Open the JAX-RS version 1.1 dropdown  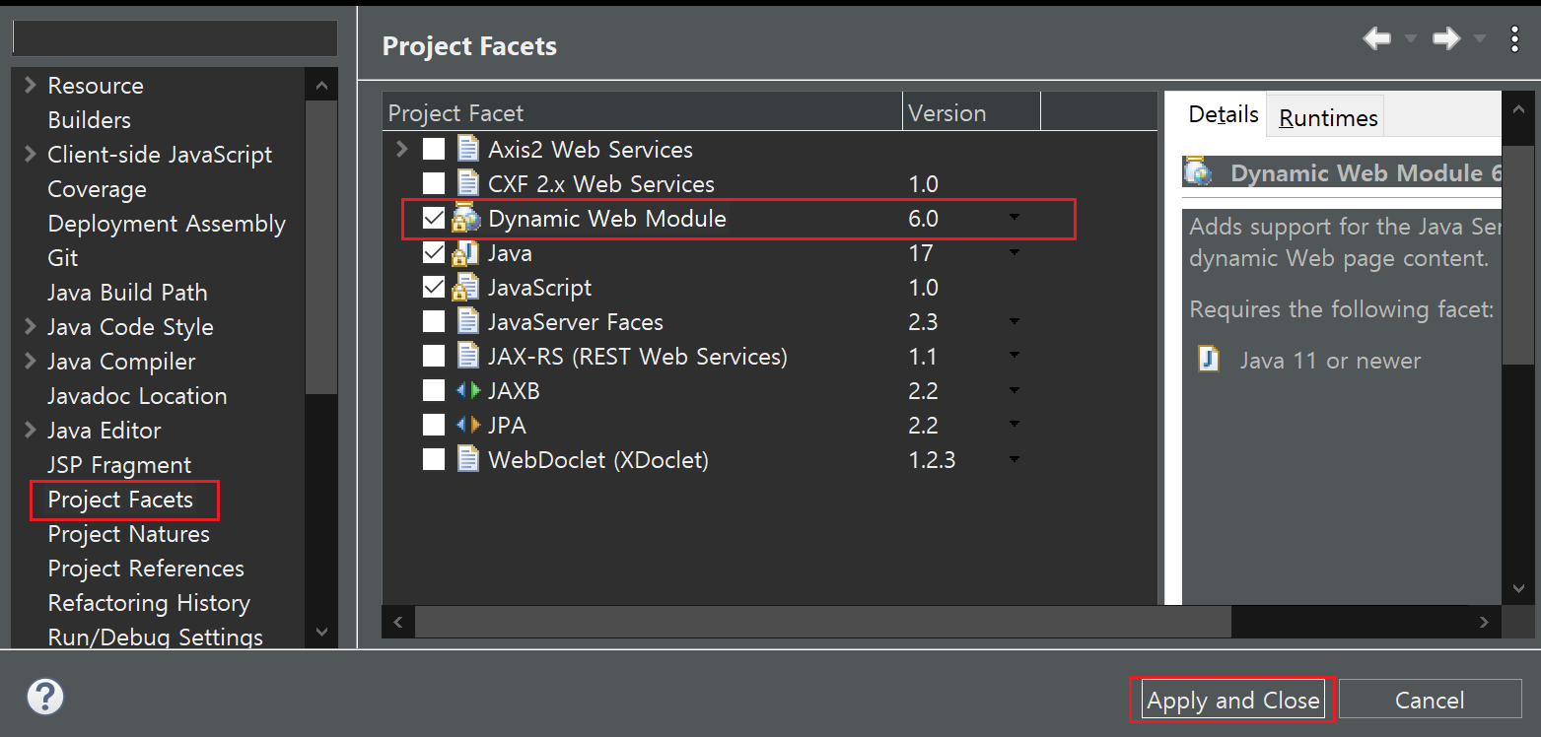pos(1015,357)
